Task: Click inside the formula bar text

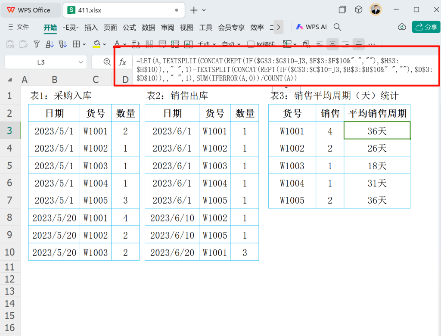Action: pyautogui.click(x=284, y=69)
